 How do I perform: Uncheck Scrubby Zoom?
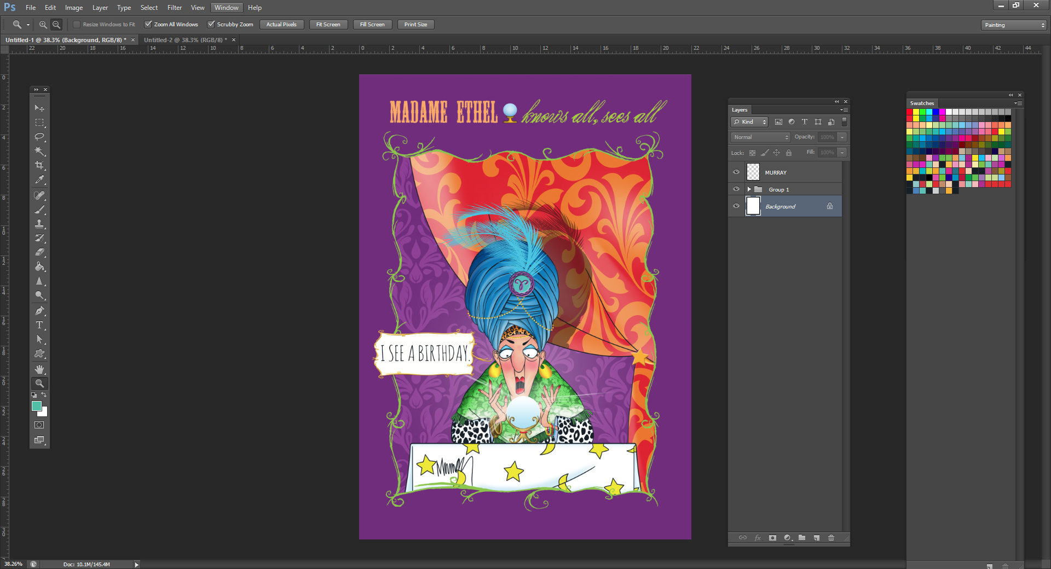[211, 25]
